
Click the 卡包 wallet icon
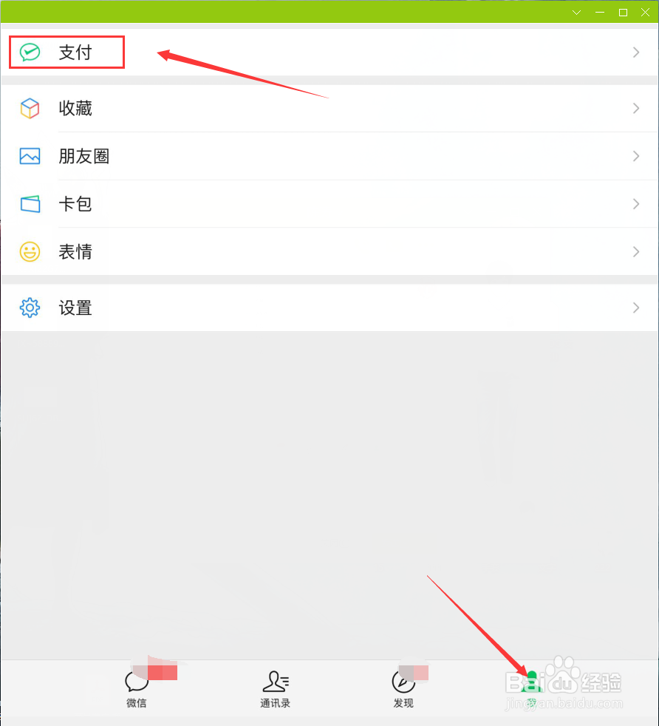pos(30,204)
